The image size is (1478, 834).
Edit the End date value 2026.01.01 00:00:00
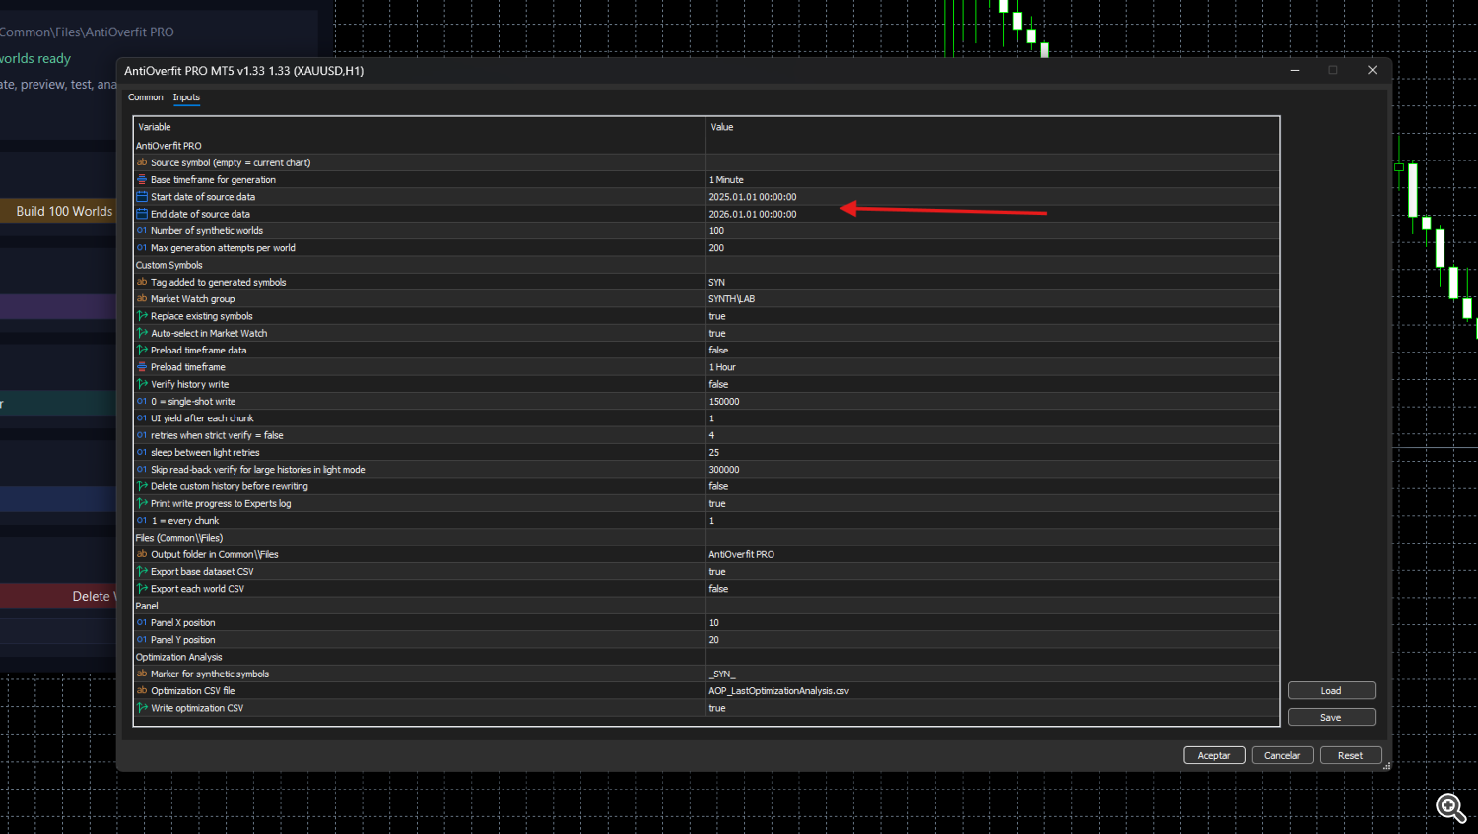[x=753, y=214]
